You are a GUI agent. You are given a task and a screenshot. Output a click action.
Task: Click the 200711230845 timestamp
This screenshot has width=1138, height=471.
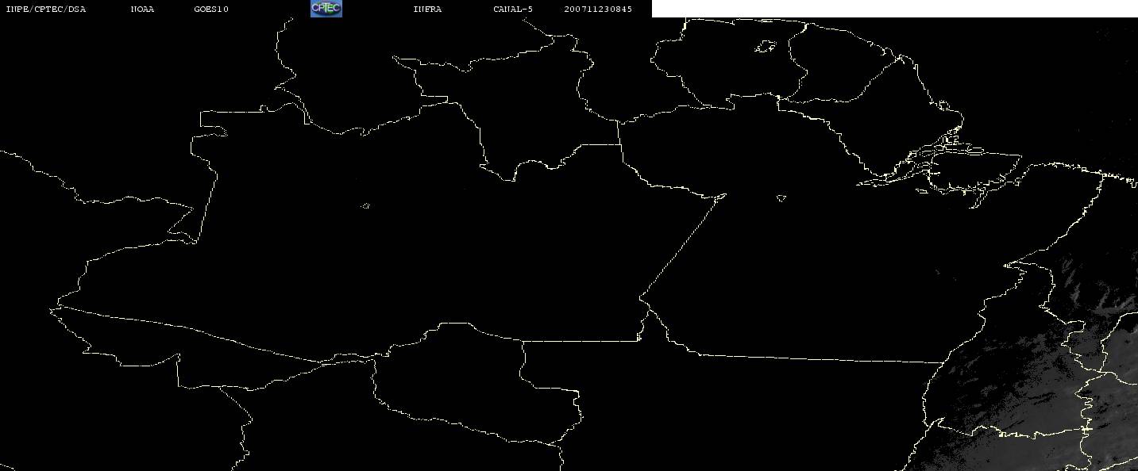click(598, 10)
